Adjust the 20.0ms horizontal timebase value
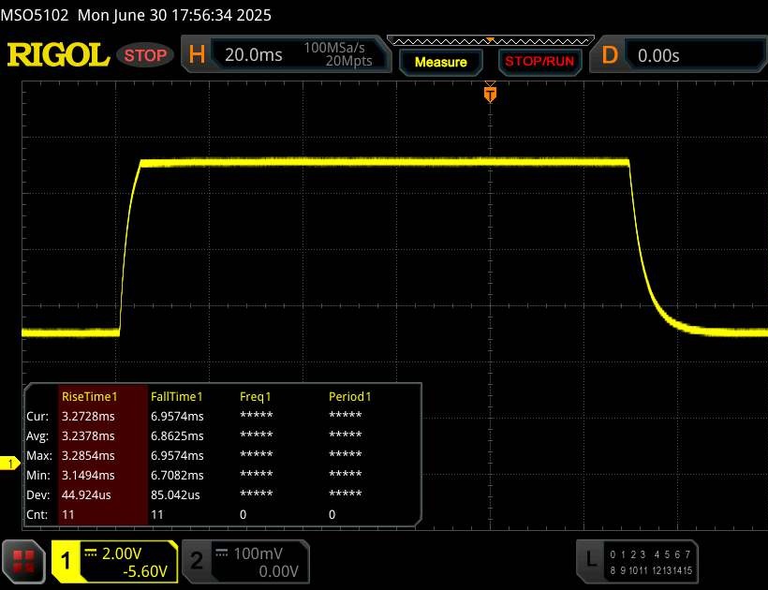 253,55
